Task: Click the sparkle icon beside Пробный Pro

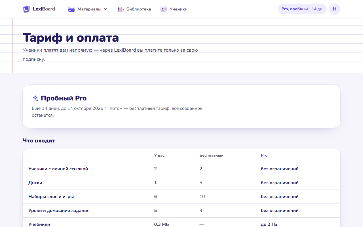Action: (35, 98)
